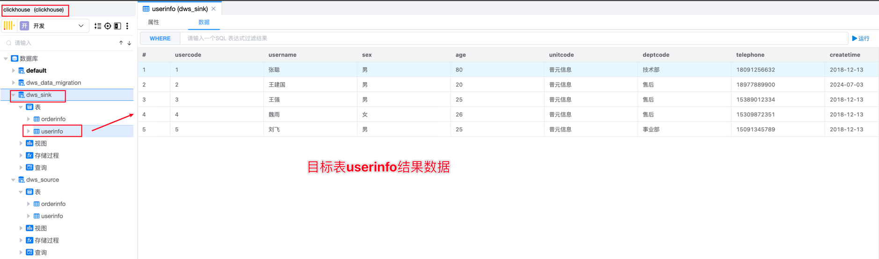Expand the 视图 folder under dws_source
The width and height of the screenshot is (879, 259).
(21, 229)
